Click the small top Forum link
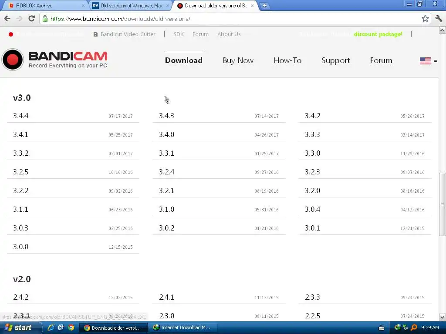Viewport: 446px width, 334px height. (200, 34)
